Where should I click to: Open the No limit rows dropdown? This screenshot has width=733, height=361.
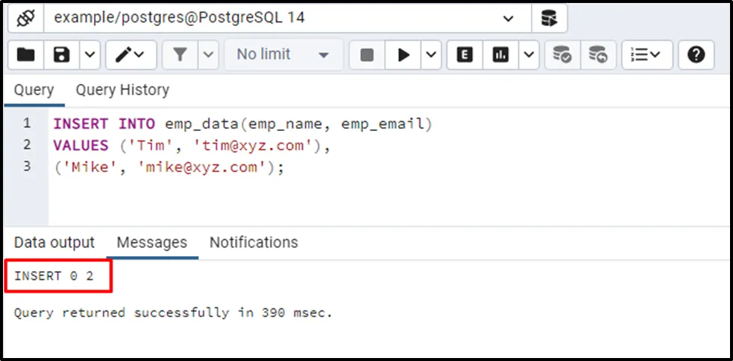(x=283, y=54)
